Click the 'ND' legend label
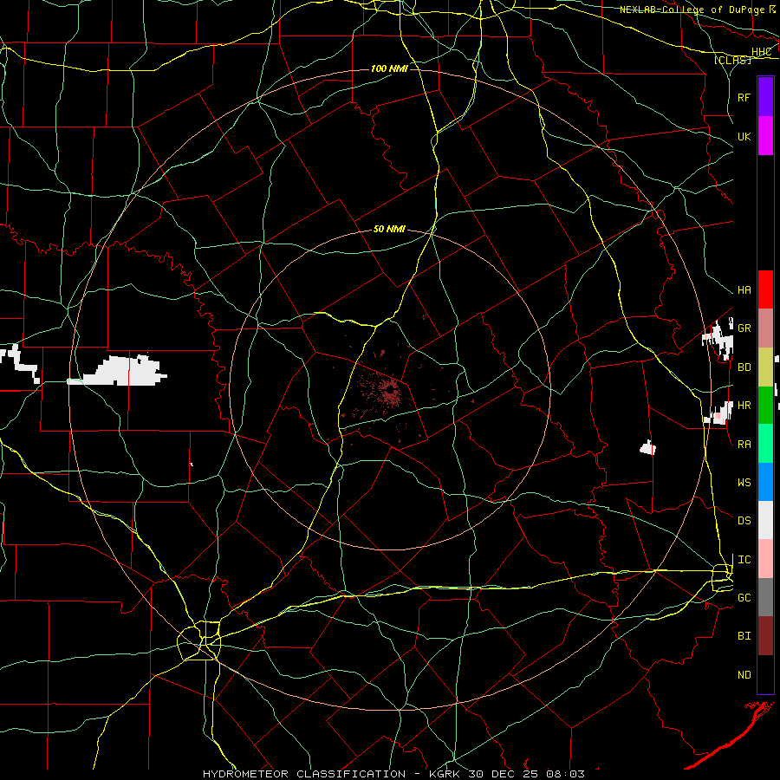The width and height of the screenshot is (780, 780). coord(744,675)
